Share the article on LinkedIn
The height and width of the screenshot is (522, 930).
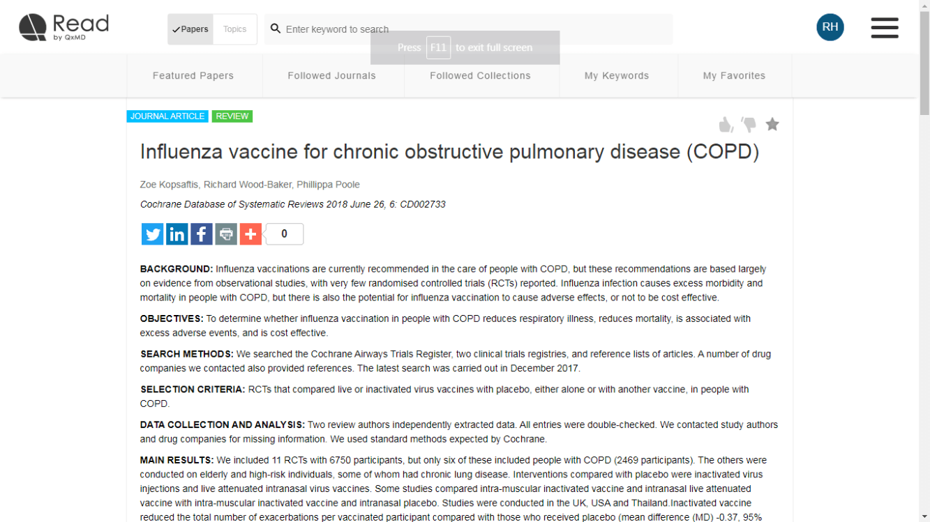(x=177, y=234)
